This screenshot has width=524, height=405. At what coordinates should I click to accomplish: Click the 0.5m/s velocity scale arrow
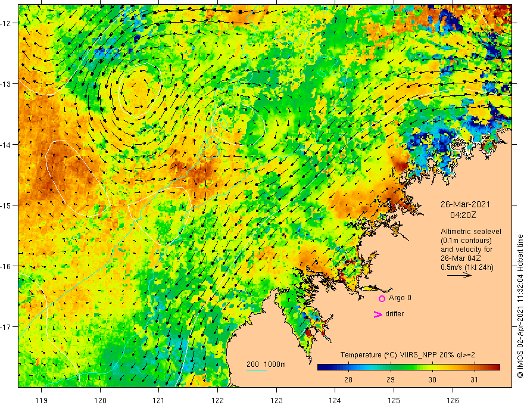click(x=459, y=276)
